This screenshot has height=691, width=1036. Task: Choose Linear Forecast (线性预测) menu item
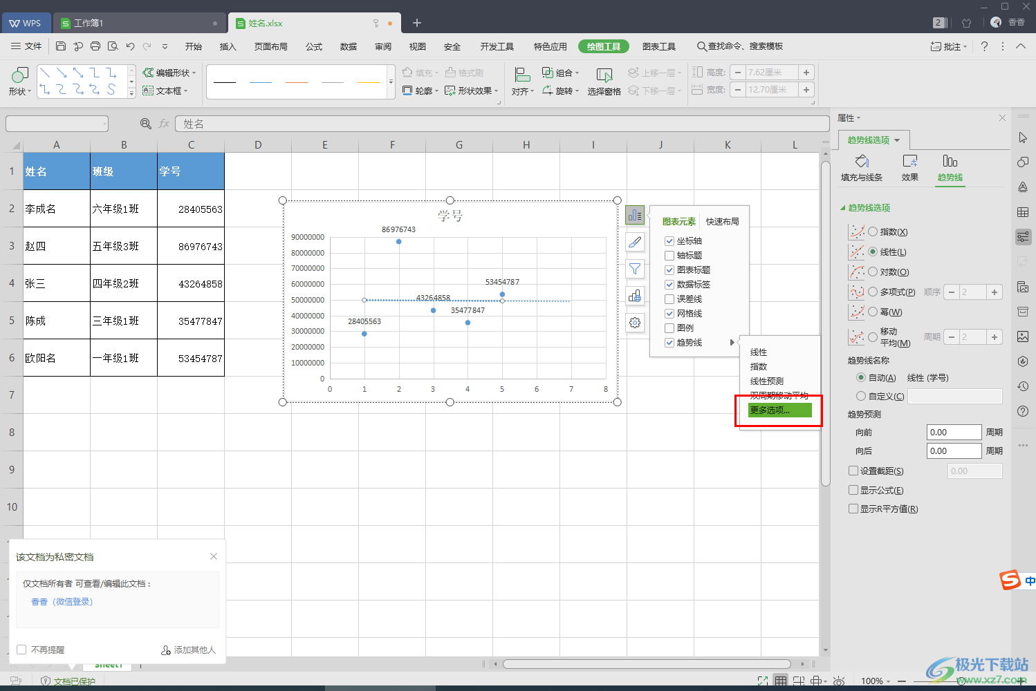click(767, 381)
